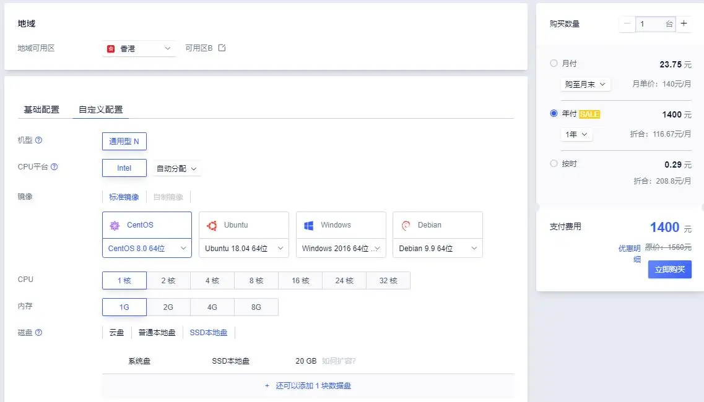Expand the Ubuntu 18.04 64位 version dropdown
This screenshot has width=704, height=402.
[x=244, y=248]
